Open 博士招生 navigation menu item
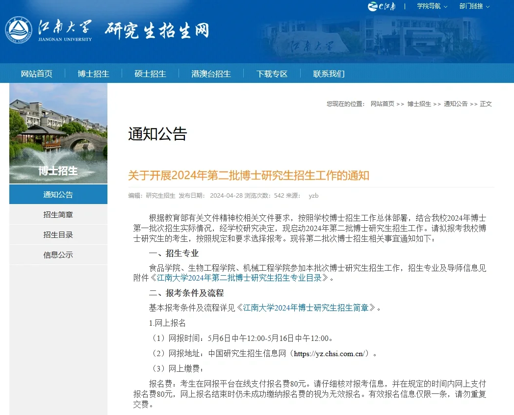Screen dimensions: 514x415 coord(93,74)
